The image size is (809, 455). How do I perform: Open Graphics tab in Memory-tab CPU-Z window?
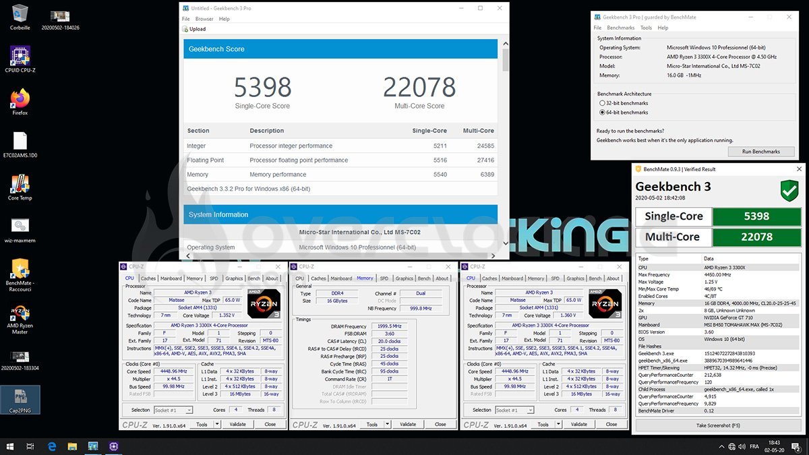(x=404, y=278)
